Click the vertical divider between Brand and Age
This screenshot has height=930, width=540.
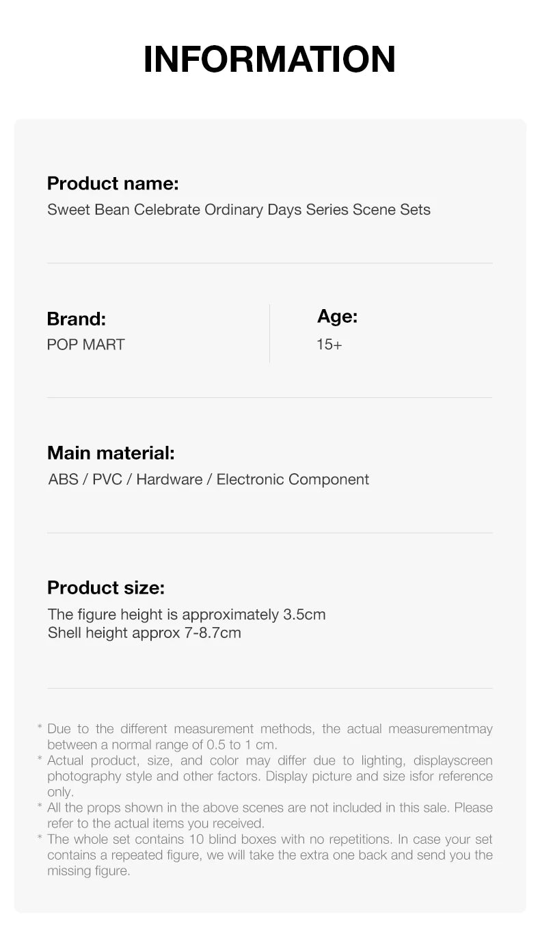(x=269, y=333)
